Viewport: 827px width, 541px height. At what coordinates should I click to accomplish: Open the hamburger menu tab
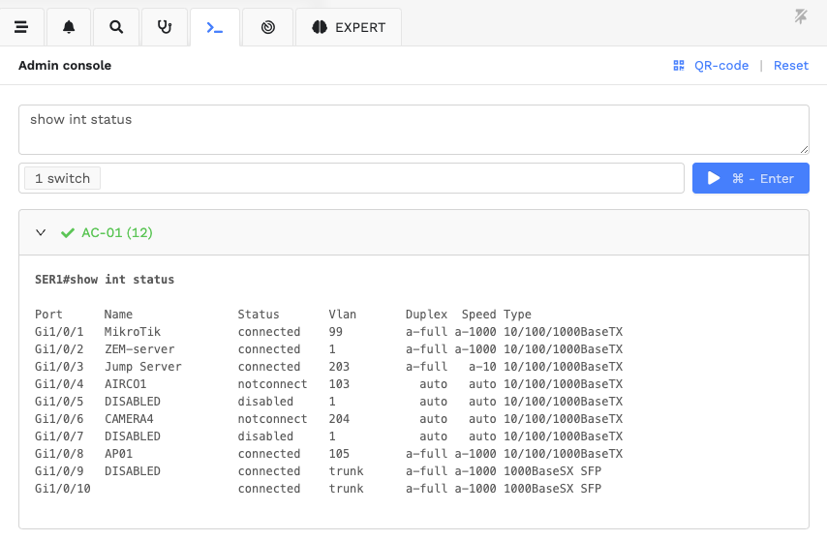click(x=21, y=27)
